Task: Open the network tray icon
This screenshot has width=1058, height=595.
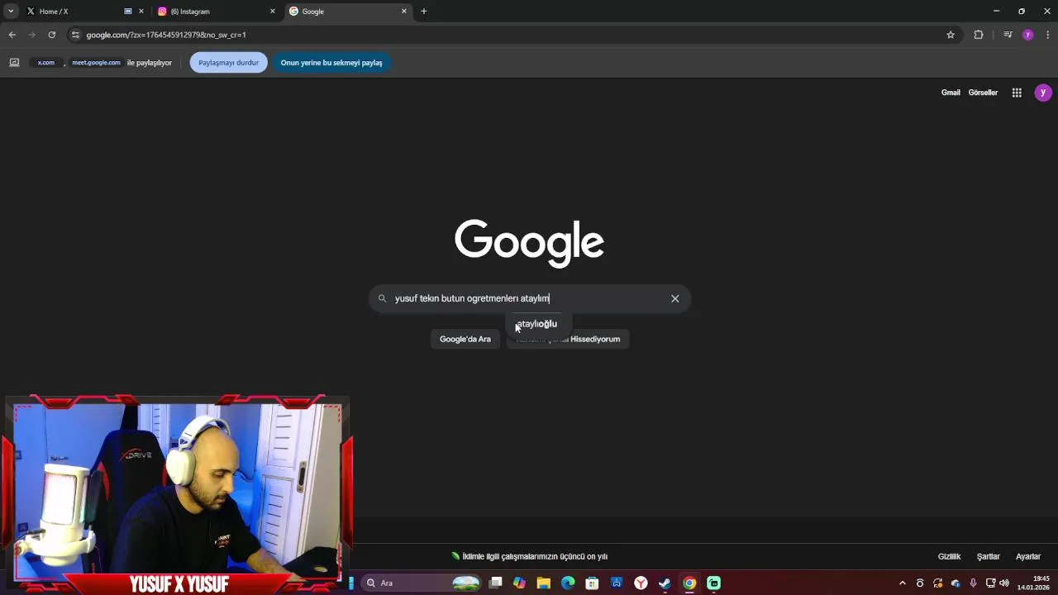Action: [990, 583]
